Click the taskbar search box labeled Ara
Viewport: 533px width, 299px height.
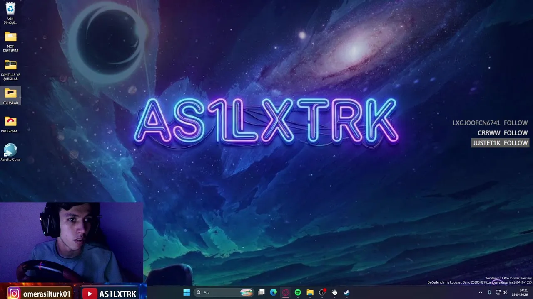(x=224, y=292)
